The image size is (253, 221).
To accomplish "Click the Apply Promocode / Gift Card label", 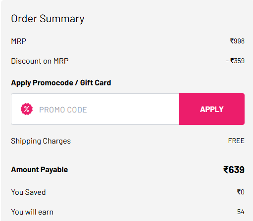I will click(x=61, y=83).
